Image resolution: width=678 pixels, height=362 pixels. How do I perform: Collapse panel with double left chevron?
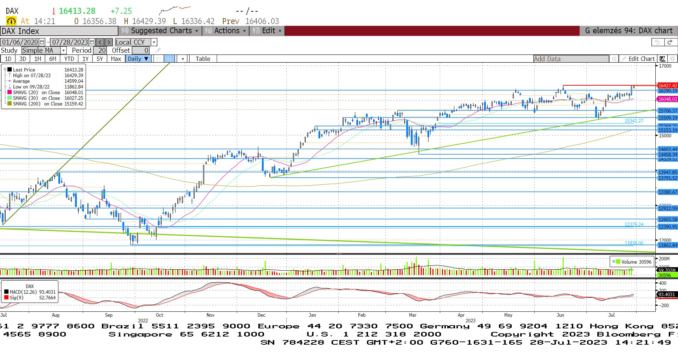614,59
